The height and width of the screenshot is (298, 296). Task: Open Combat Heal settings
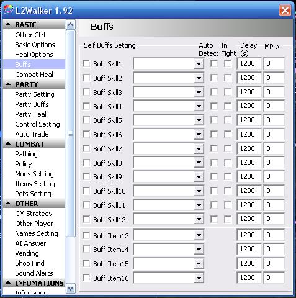(34, 74)
